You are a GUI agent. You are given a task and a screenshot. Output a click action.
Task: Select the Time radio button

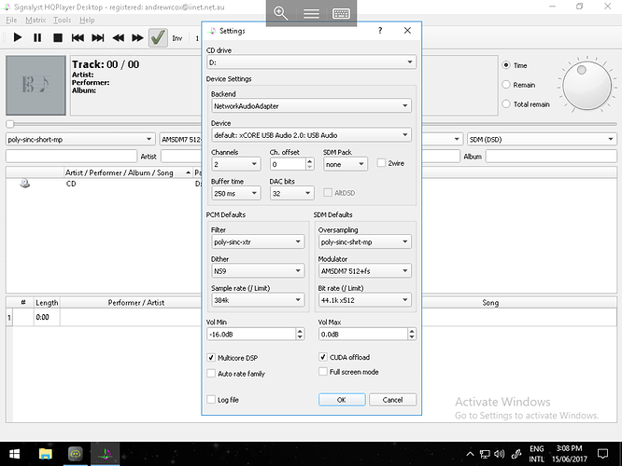506,65
